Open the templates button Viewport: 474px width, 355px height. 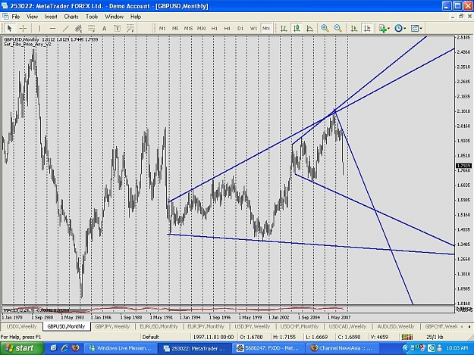point(415,28)
